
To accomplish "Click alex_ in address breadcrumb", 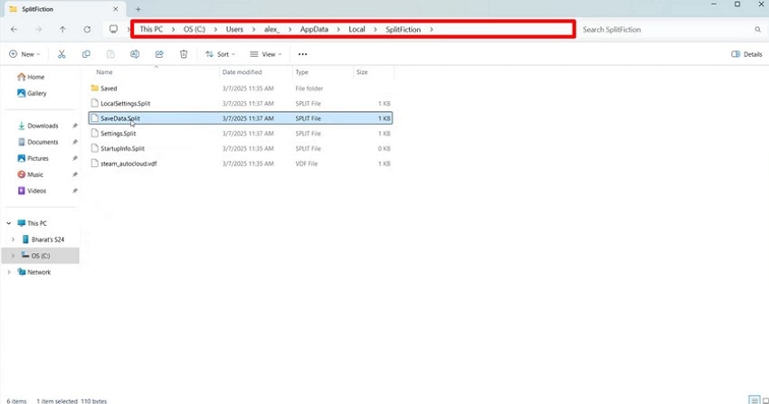I will 271,30.
